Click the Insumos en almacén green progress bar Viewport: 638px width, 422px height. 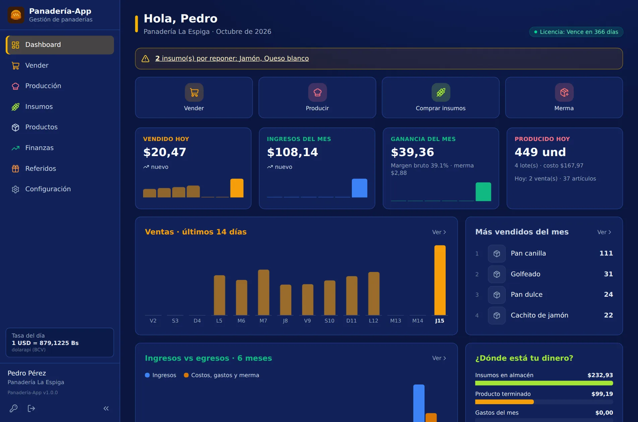click(x=544, y=383)
